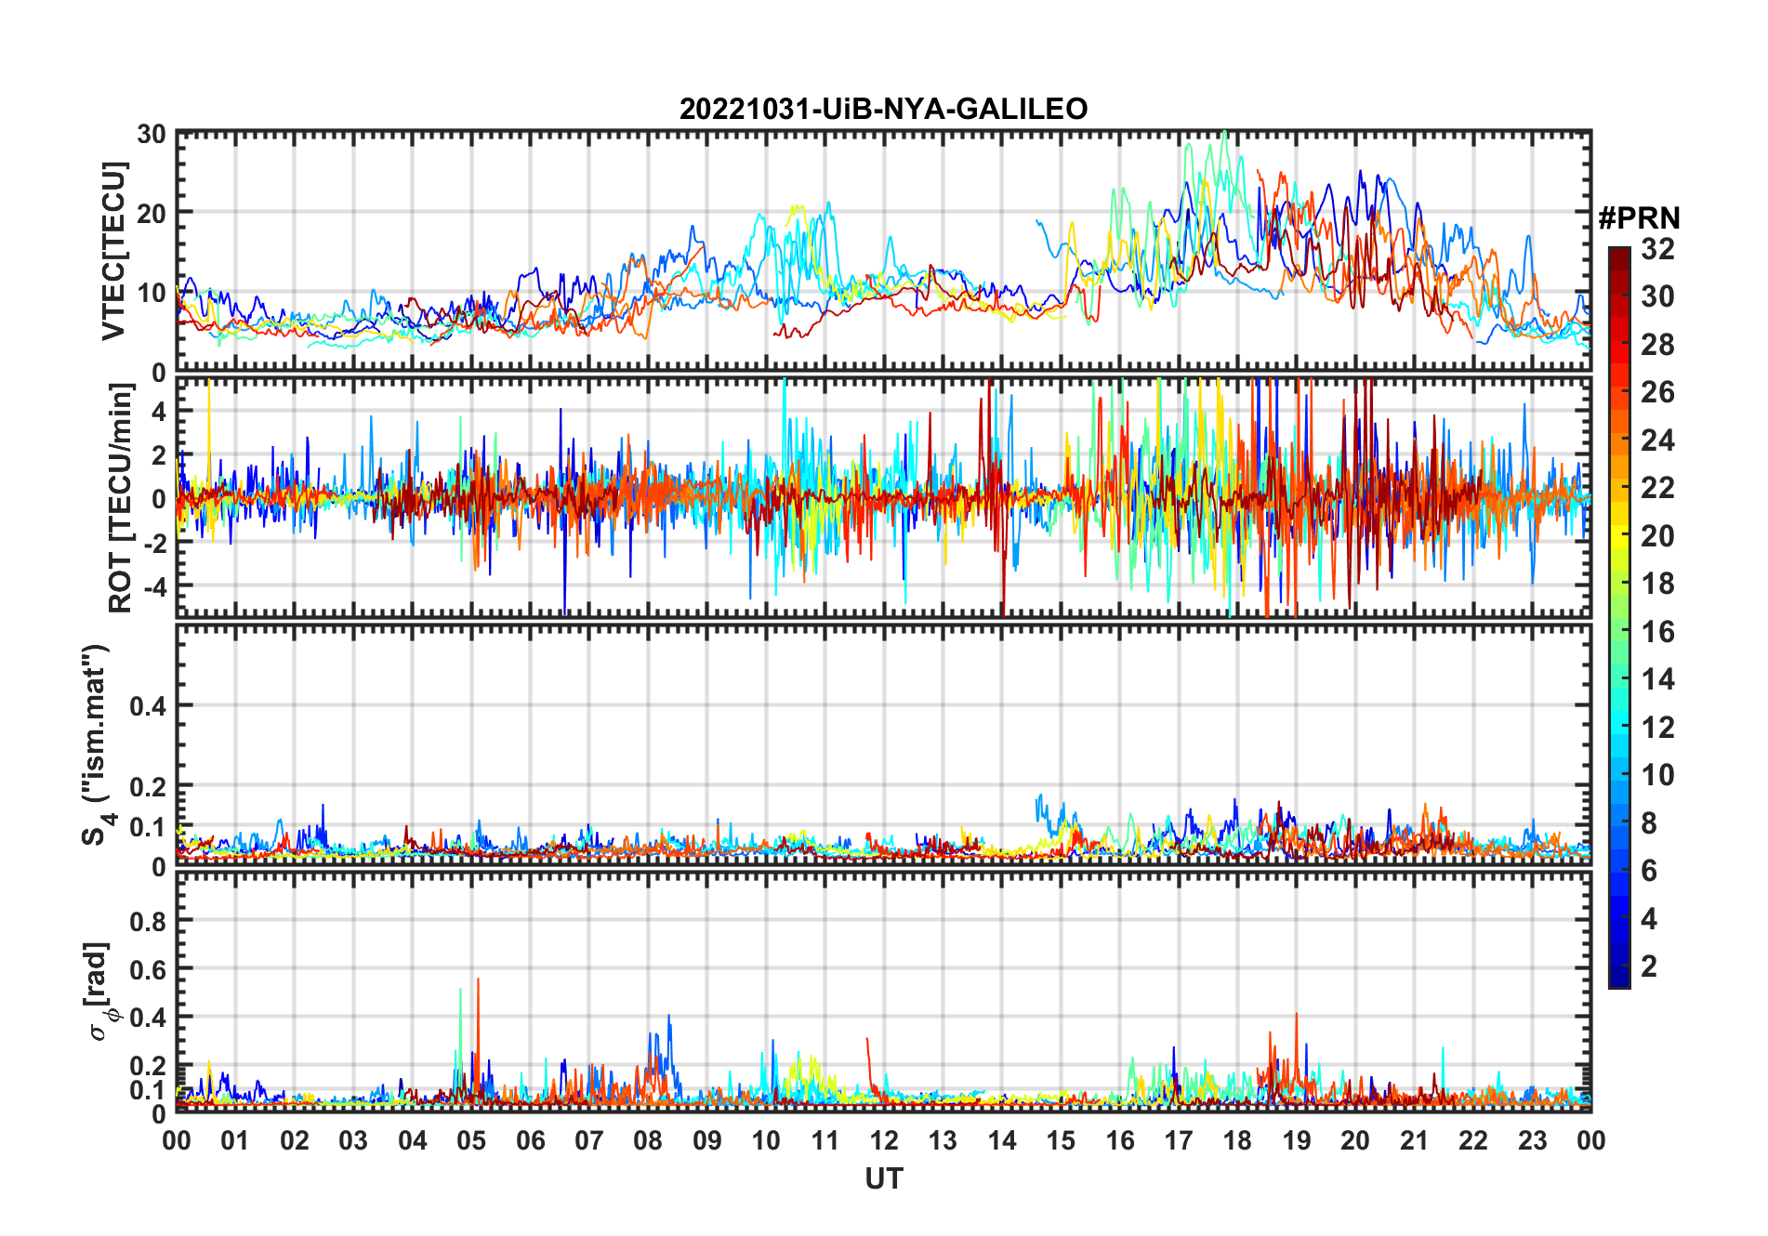Screen dimensions: 1768x1236
Task: Click UT axis hour tick 17
Action: click(x=1179, y=1140)
